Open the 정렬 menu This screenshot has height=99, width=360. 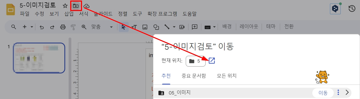(x=123, y=14)
